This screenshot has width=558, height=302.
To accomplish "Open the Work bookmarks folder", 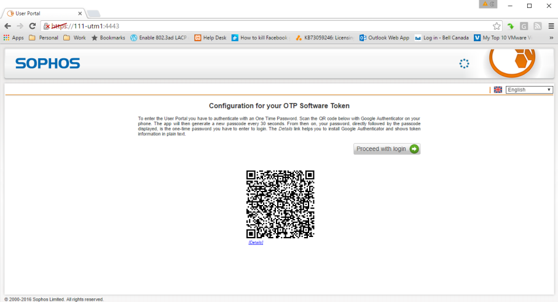I will (75, 37).
